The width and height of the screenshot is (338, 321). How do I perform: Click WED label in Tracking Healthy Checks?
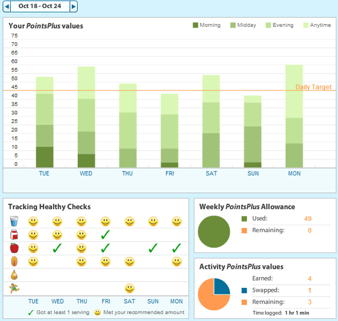[x=57, y=301]
